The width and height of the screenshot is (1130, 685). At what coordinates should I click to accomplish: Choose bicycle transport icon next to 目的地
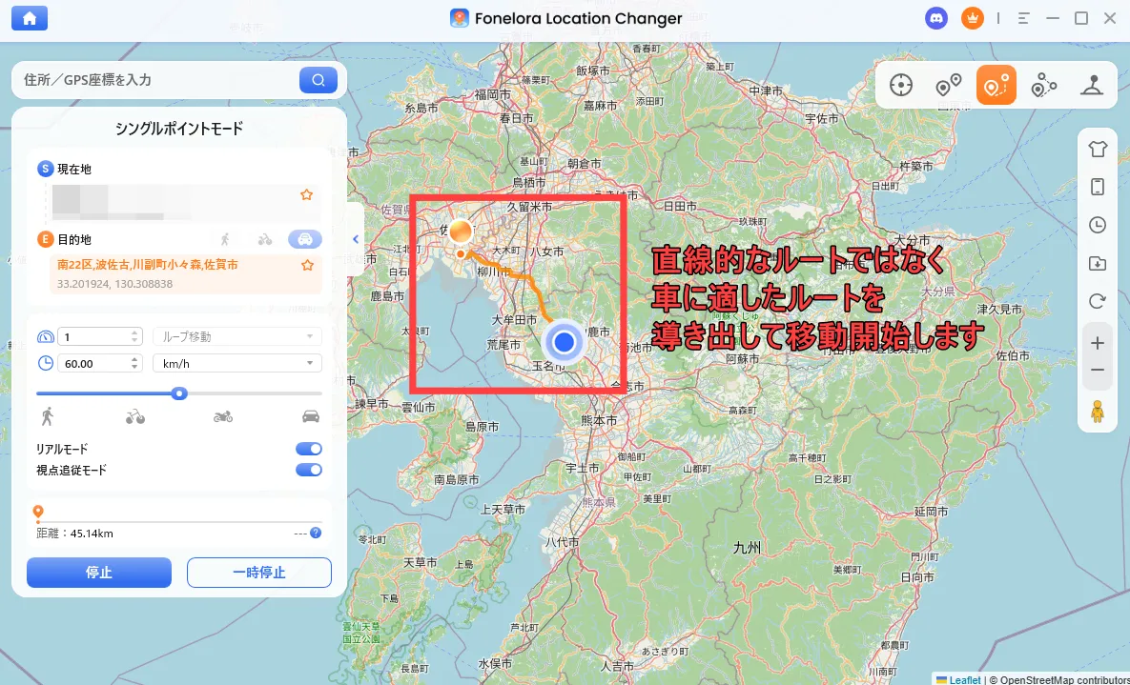click(x=265, y=239)
